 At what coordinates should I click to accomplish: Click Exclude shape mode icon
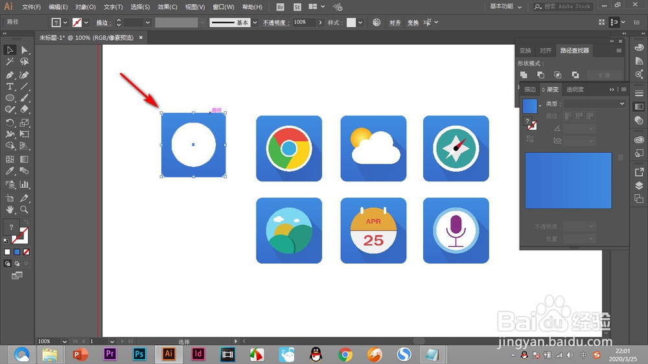point(575,74)
